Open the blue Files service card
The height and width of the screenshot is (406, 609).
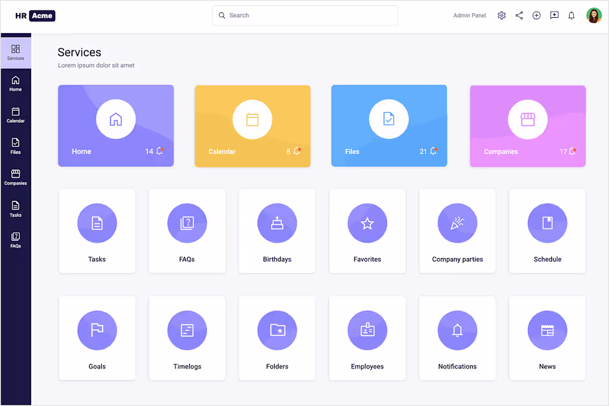click(x=389, y=126)
